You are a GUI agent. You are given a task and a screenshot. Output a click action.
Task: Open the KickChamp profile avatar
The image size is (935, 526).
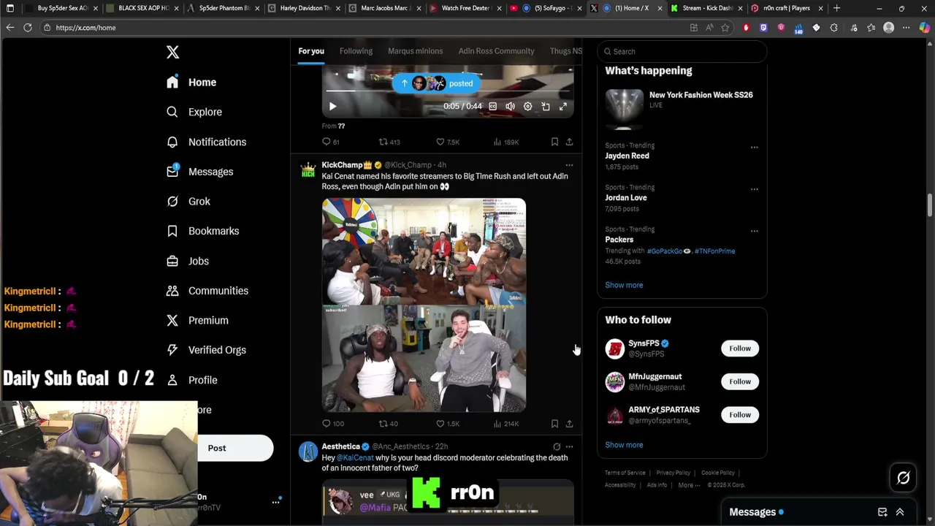(308, 169)
